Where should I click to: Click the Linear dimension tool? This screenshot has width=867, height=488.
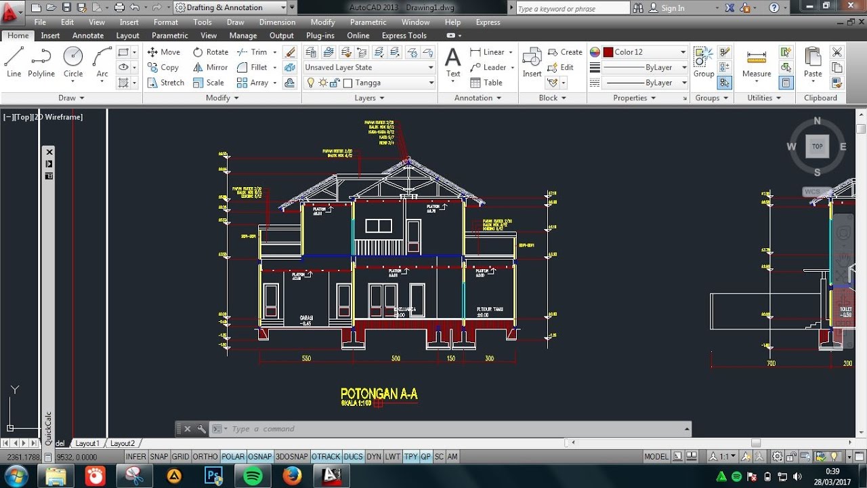pyautogui.click(x=487, y=52)
